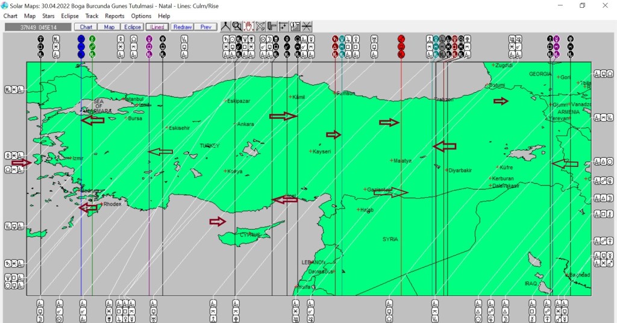Open the Eclipse menu
Screen dimensions: 617x323
point(69,16)
